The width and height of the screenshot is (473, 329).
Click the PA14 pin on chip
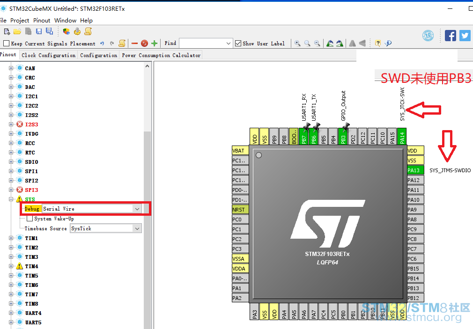pos(402,136)
